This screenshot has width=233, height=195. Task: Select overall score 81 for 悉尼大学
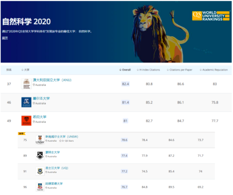[125, 121]
